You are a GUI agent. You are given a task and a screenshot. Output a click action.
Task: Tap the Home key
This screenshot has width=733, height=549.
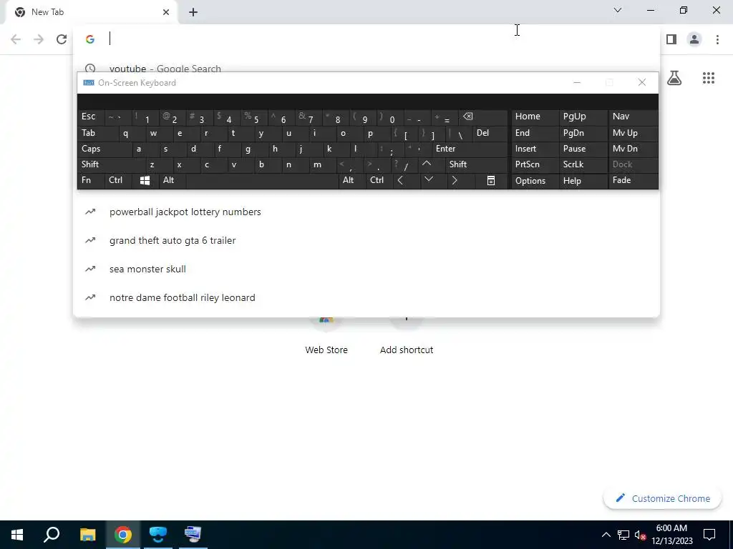534,117
